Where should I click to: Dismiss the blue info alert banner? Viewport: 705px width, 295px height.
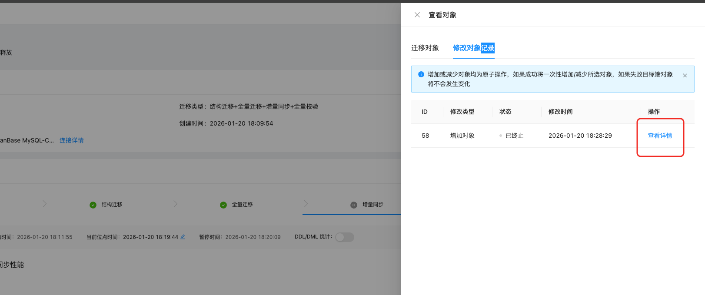(685, 76)
